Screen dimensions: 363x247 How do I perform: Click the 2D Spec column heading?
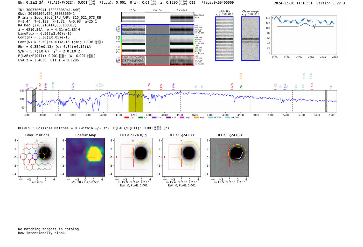(x=134, y=10)
